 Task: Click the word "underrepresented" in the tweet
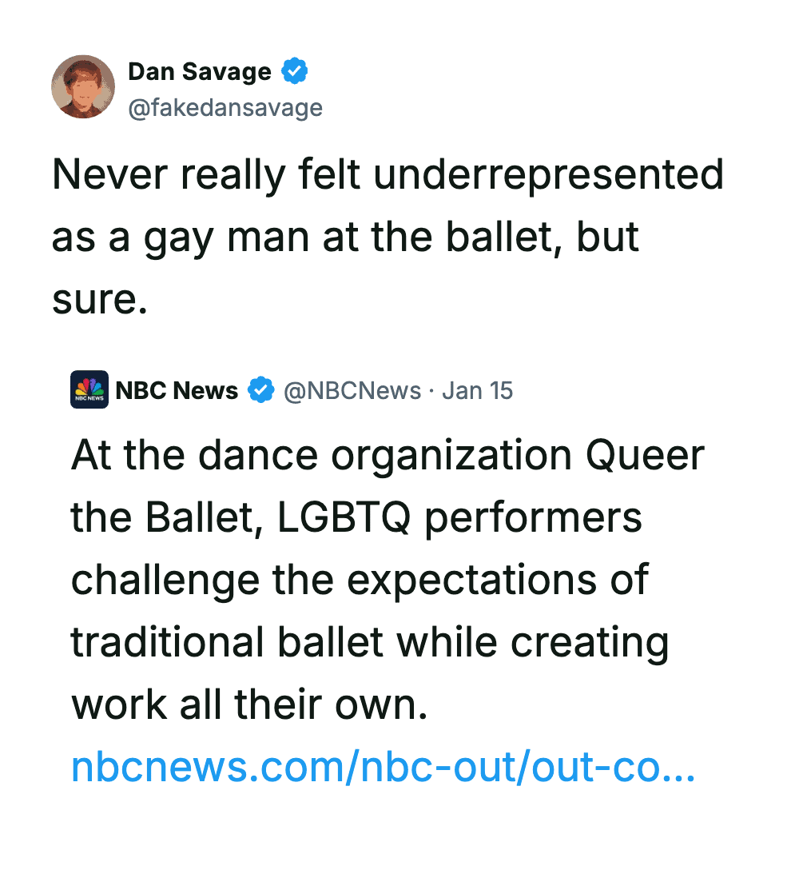pos(549,175)
